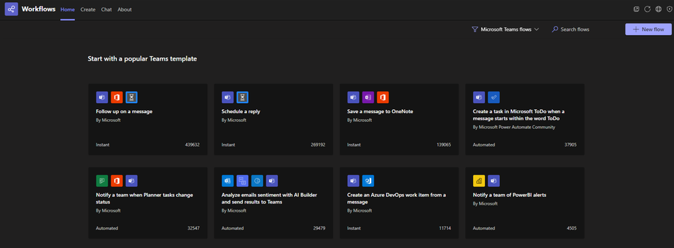Click the usage count 11714
The height and width of the screenshot is (248, 674).
(x=445, y=228)
